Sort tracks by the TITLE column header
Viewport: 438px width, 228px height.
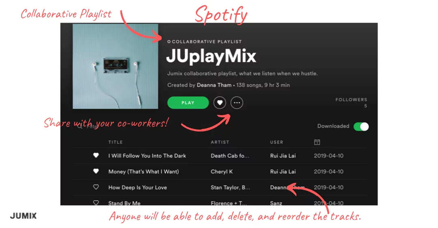115,142
